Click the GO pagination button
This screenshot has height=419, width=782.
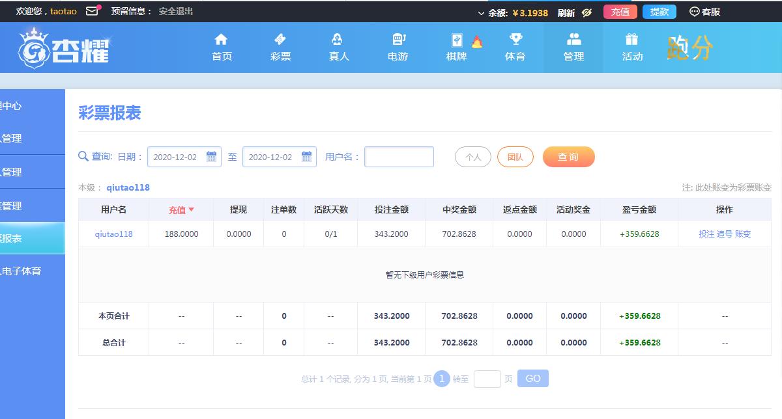(533, 379)
